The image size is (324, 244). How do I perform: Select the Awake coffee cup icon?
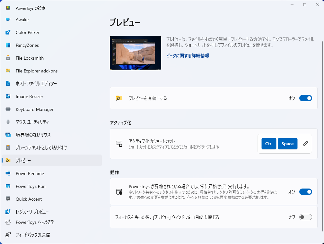(9, 20)
